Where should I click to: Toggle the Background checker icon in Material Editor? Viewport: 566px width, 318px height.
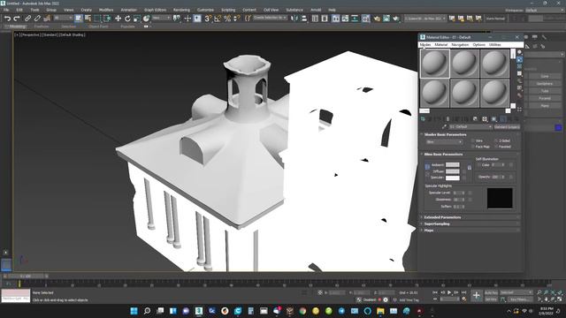(519, 67)
